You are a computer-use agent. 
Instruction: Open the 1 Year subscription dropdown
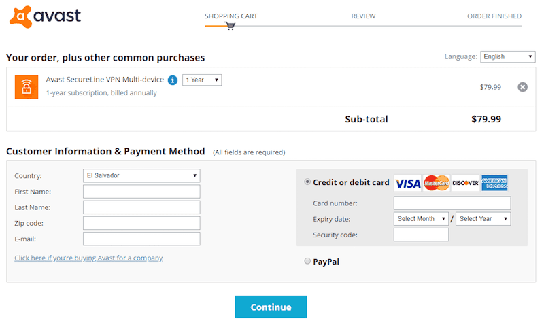tap(201, 80)
